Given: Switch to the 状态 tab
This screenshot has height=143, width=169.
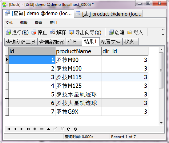Looking at the screenshot, I should click(130, 42).
